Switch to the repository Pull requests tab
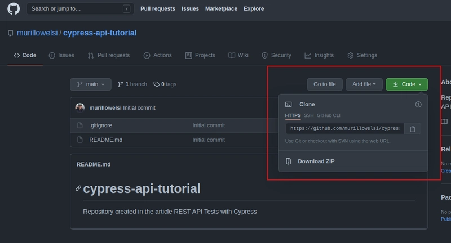 pyautogui.click(x=109, y=55)
